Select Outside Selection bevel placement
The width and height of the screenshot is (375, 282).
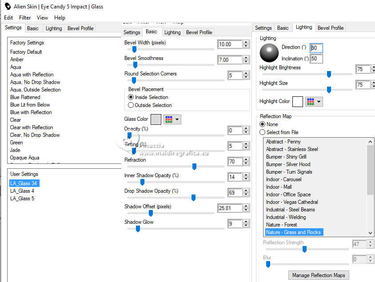point(150,105)
